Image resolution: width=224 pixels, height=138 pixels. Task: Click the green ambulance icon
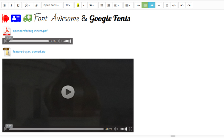(27, 18)
